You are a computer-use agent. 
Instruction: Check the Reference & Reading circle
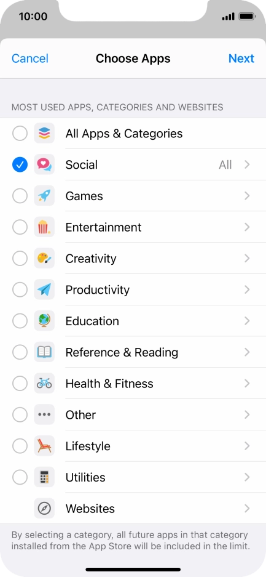click(x=20, y=352)
